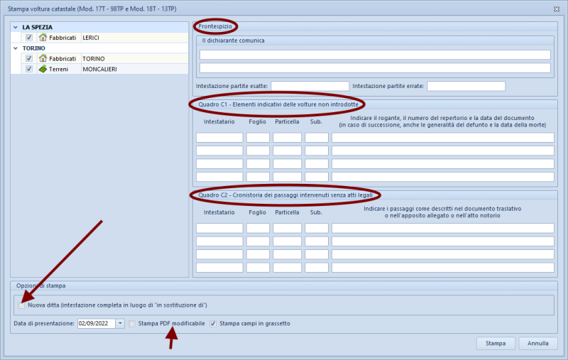
Task: Click first Intestatario field in Quadro C1
Action: 219,138
